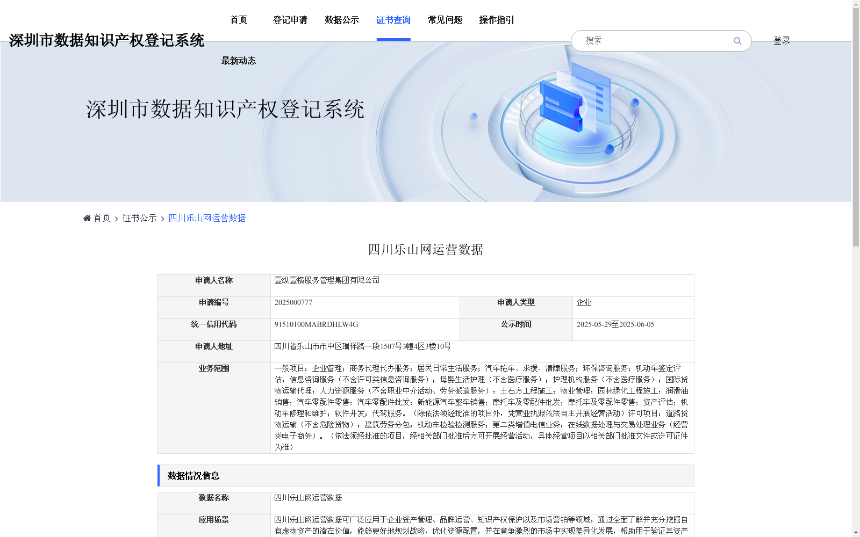Screen dimensions: 860x537
Task: Open the 操作指引 menu item
Action: pyautogui.click(x=497, y=20)
